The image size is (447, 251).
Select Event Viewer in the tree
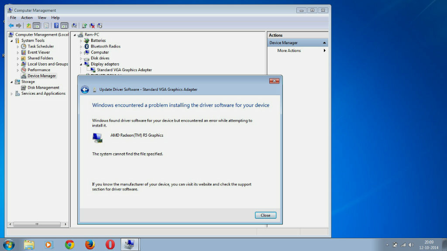[x=38, y=52]
